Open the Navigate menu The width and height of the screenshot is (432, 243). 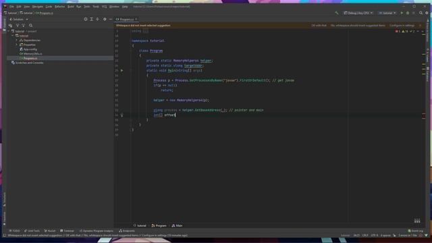(x=38, y=6)
